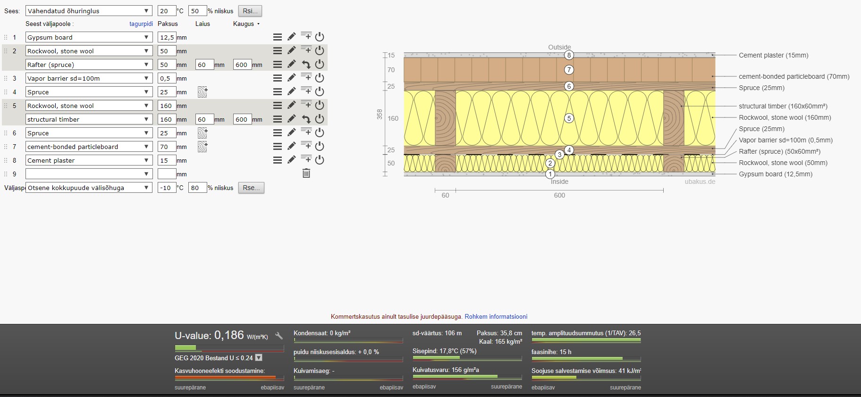
Task: Open hamburger menu for layer 7 cement-bonded particleboard
Action: point(278,147)
